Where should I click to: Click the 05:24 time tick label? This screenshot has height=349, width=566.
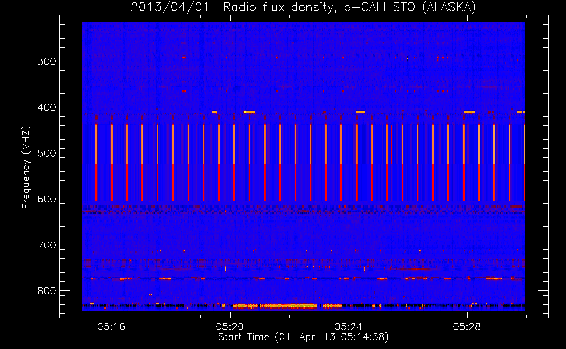coord(348,327)
